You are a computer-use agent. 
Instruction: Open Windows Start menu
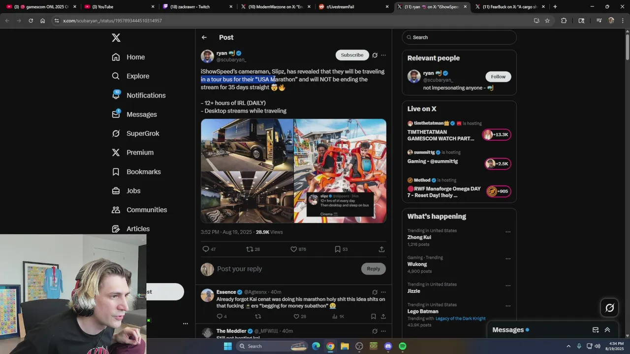coord(227,346)
